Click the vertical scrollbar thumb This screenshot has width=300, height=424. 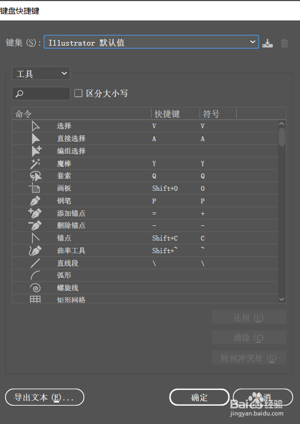282,137
